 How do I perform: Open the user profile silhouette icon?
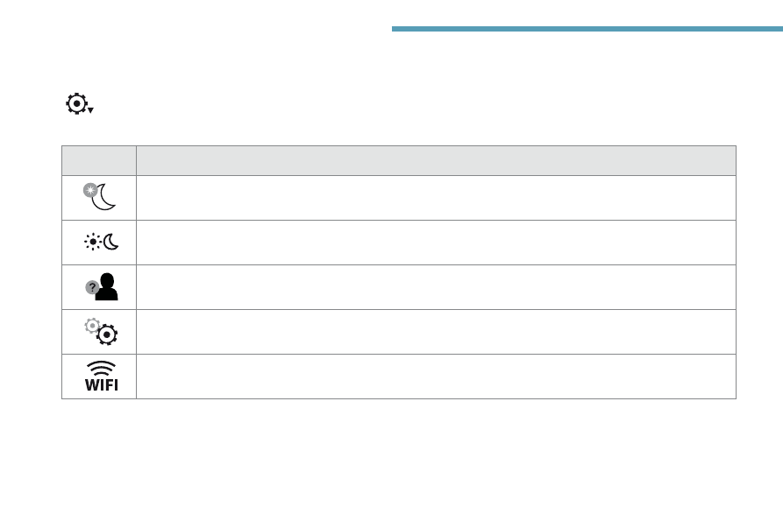(x=102, y=286)
